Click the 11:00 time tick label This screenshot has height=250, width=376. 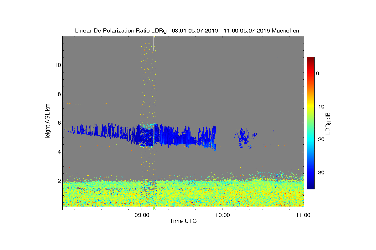click(303, 215)
